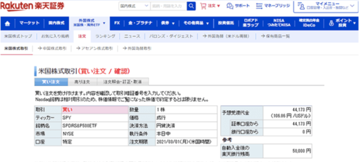Viewport: 359px width, 162px height.
Task: Click the 50,000 円 bank balance value
Action: 302,151
